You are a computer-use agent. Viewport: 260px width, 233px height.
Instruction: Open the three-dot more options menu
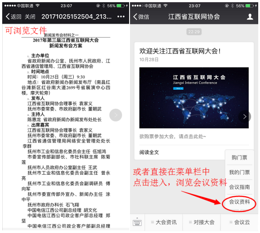(121, 16)
